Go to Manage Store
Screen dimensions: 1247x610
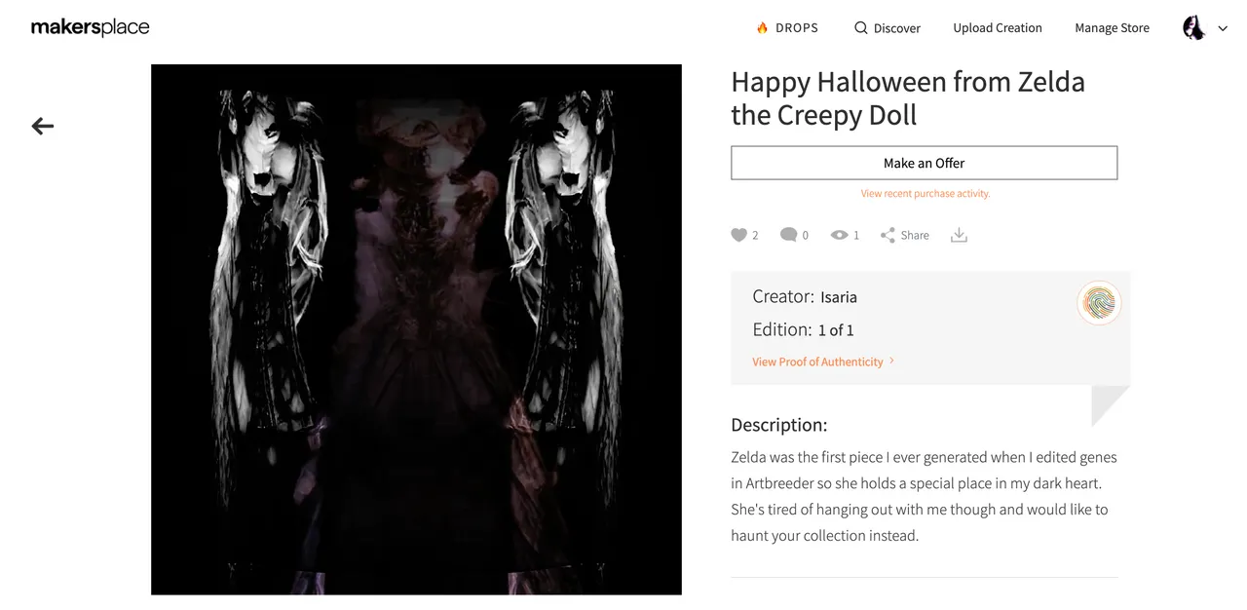pyautogui.click(x=1112, y=28)
